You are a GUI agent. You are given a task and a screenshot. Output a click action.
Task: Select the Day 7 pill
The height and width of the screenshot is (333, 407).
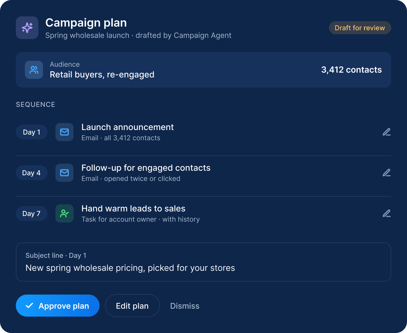pos(32,213)
